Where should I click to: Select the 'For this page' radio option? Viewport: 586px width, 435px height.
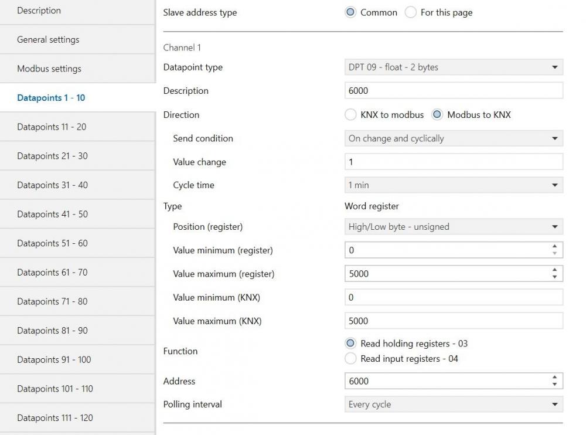click(x=411, y=12)
